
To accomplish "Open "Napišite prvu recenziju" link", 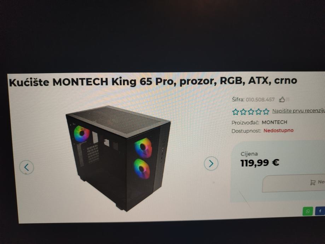I will pos(298,111).
